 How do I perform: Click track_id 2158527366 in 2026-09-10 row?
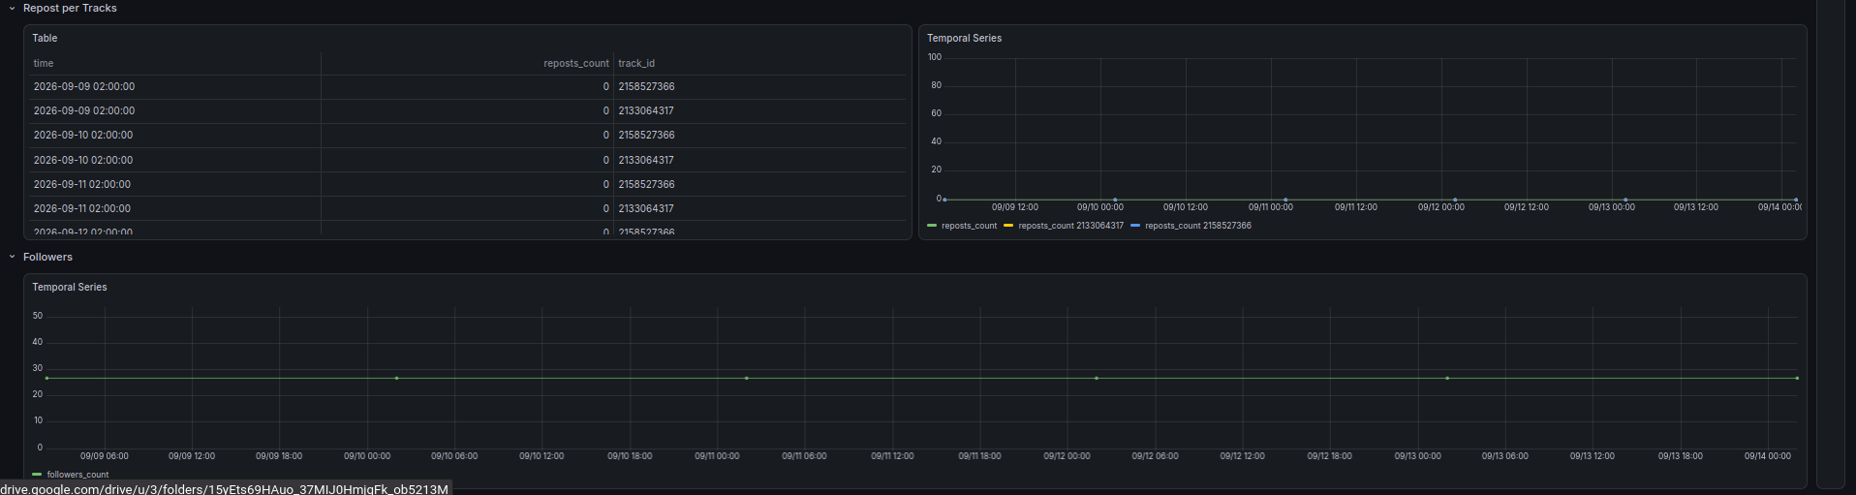point(646,135)
